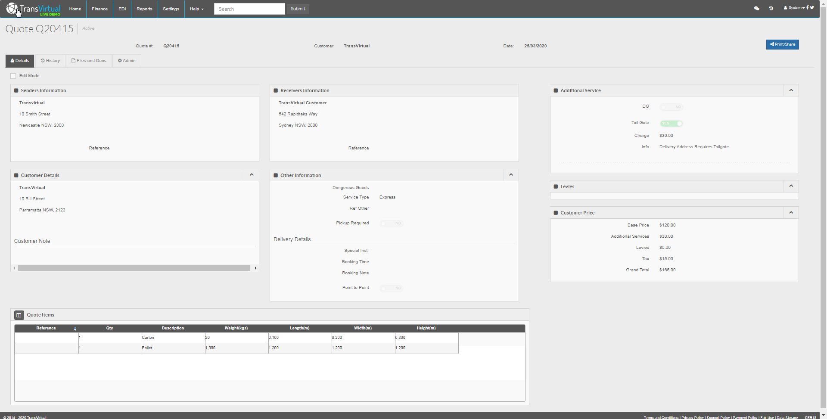Focus the Search input field
This screenshot has height=419, width=827.
[x=249, y=9]
